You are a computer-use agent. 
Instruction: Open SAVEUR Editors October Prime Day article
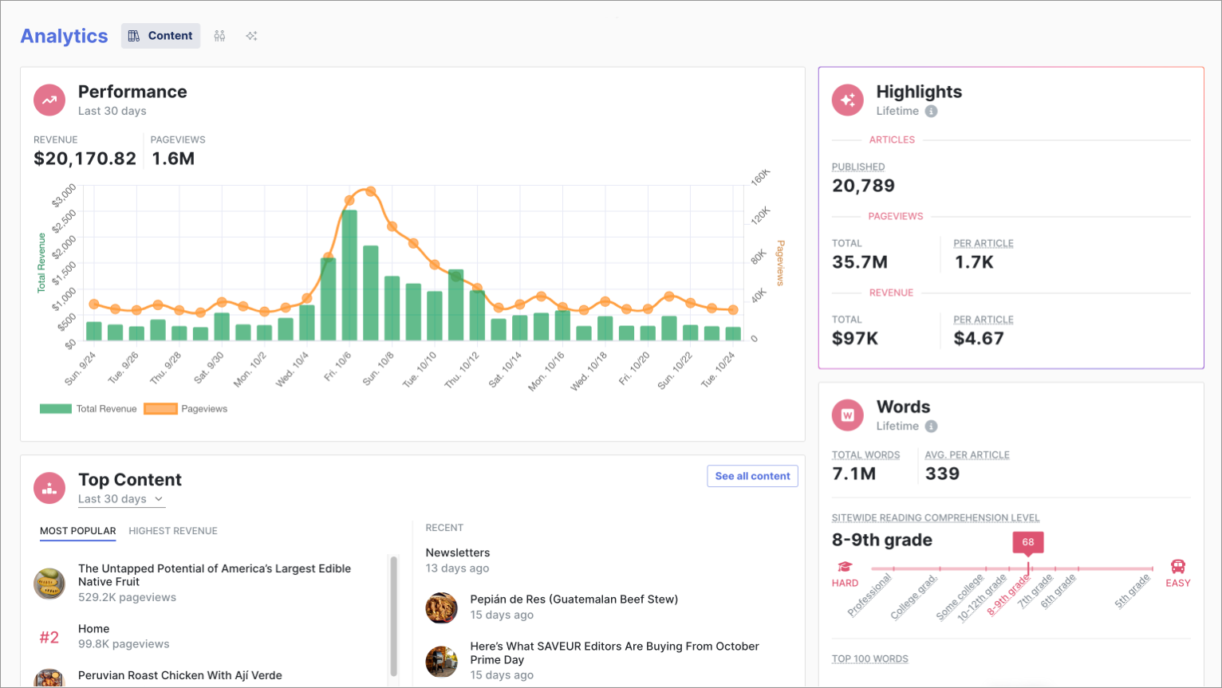pyautogui.click(x=615, y=653)
